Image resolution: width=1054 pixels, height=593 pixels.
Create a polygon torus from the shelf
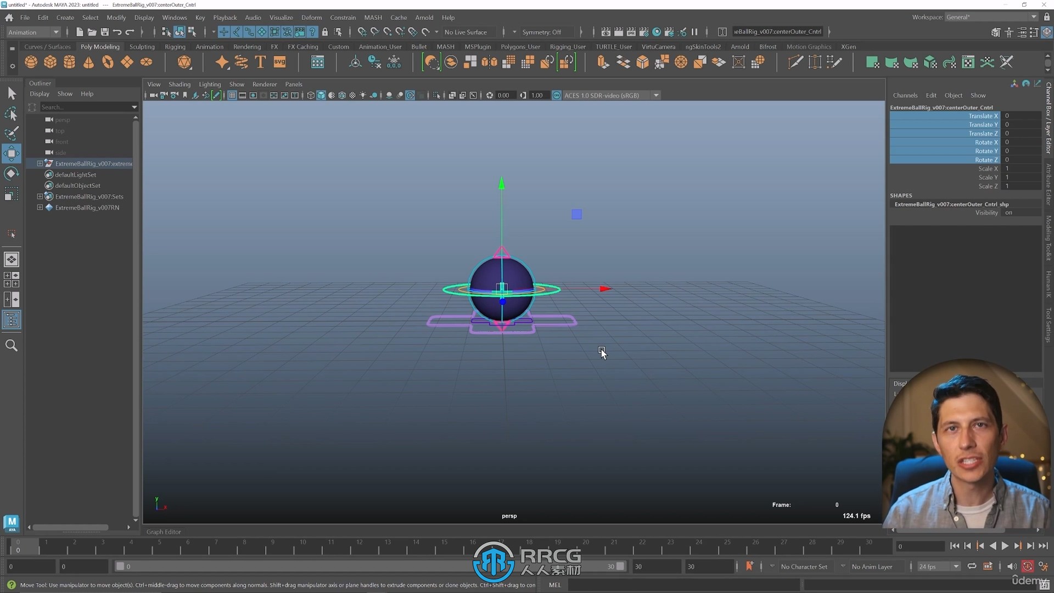coord(108,62)
